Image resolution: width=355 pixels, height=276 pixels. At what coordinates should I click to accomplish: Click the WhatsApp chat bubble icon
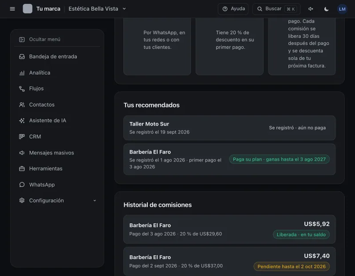tap(22, 185)
